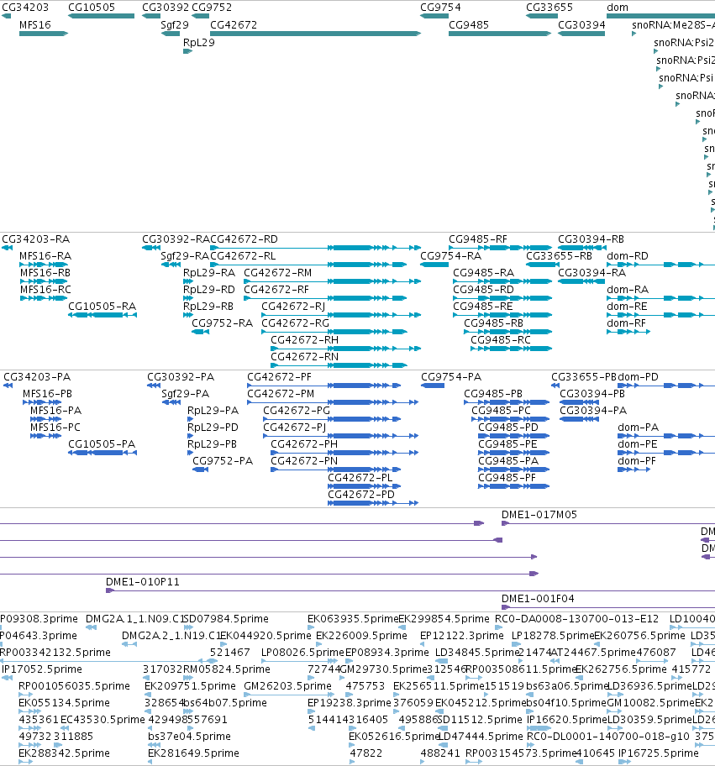
Task: Click the CG9754-PA protein label
Action: (x=451, y=377)
